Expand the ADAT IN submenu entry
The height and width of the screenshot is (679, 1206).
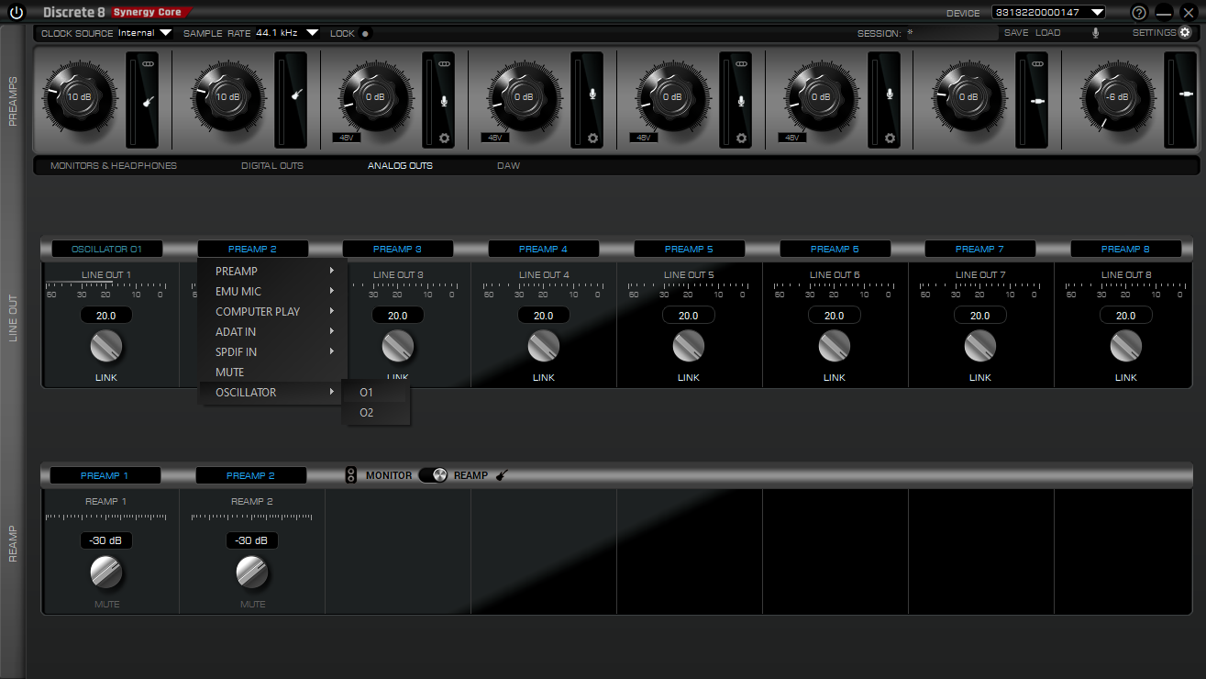point(272,331)
